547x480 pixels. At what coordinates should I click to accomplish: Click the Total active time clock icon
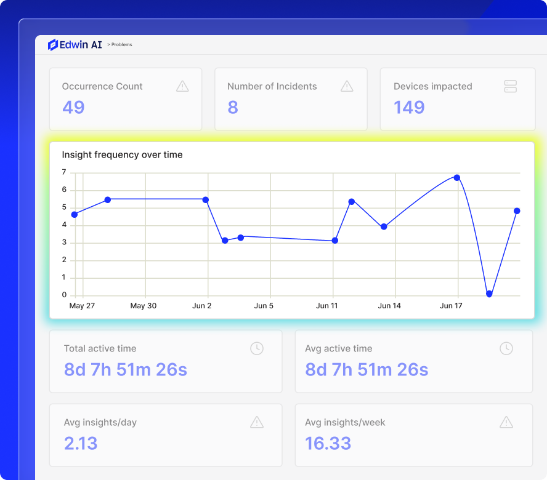(257, 348)
